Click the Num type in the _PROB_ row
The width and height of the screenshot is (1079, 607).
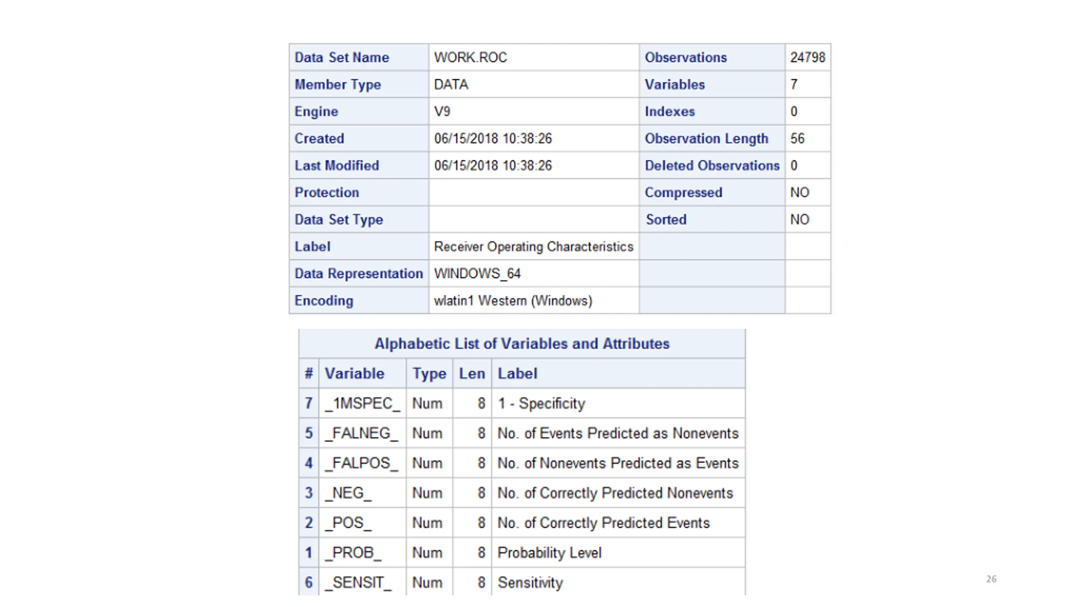[x=427, y=553]
